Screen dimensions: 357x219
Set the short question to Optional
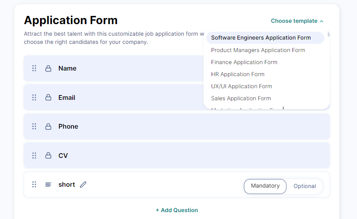[x=305, y=186]
